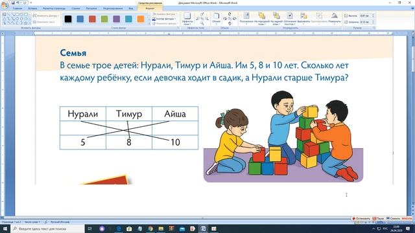The width and height of the screenshot is (415, 233).
Task: Open the Положение dropdown
Action: (246, 19)
